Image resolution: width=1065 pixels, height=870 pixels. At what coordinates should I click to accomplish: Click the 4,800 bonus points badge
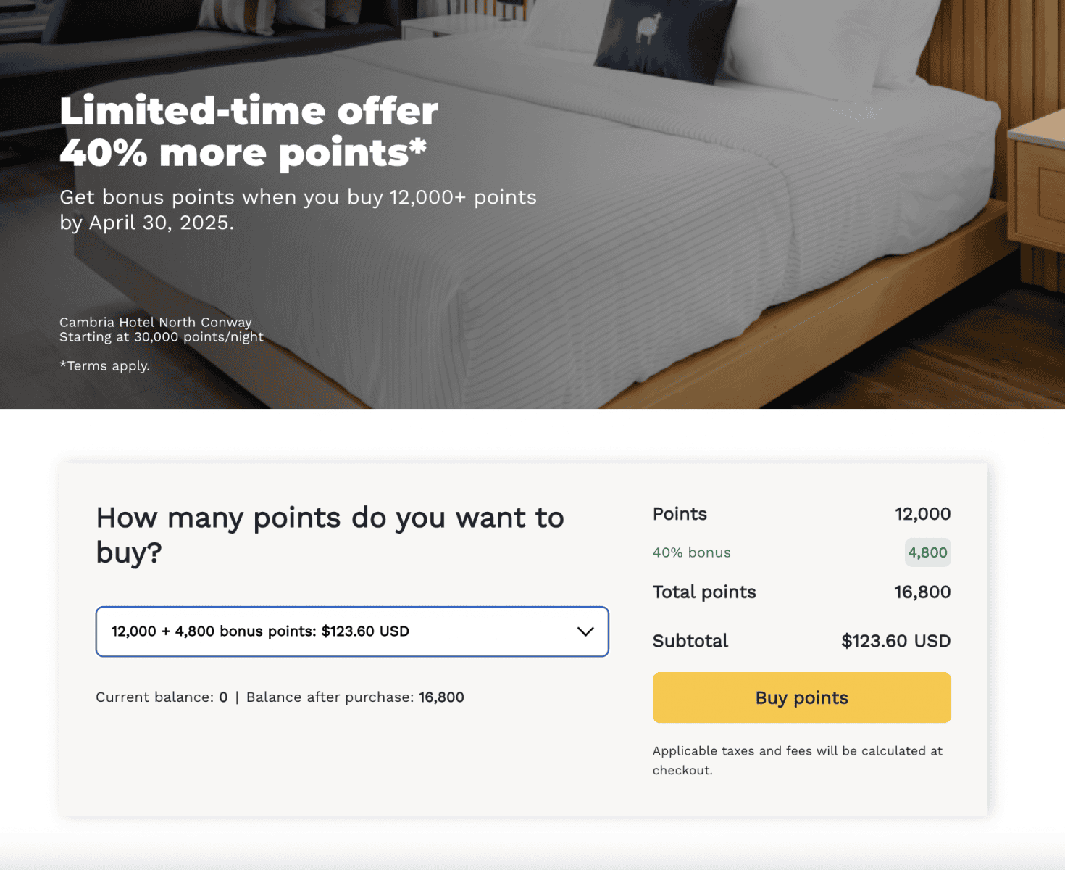[927, 552]
